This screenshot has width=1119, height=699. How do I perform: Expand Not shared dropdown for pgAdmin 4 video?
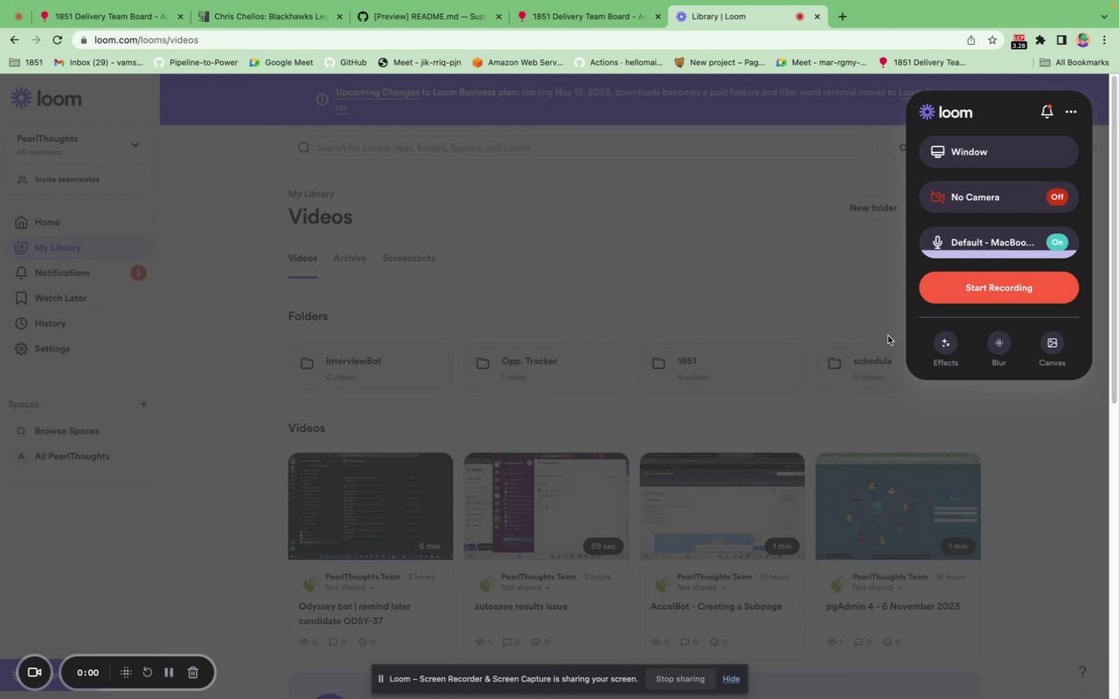(877, 588)
